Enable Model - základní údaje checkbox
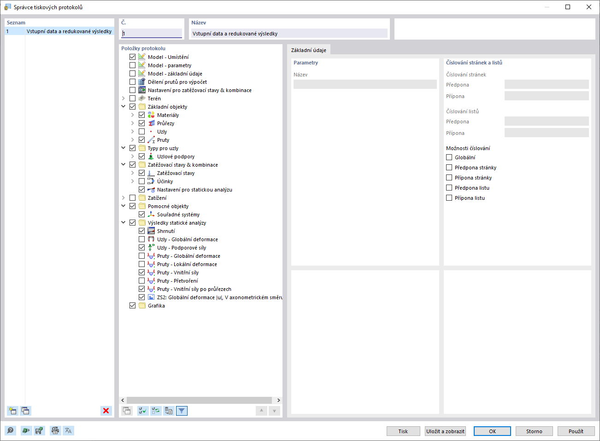The image size is (600, 441). click(133, 74)
